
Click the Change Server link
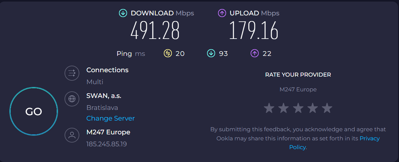click(x=110, y=118)
